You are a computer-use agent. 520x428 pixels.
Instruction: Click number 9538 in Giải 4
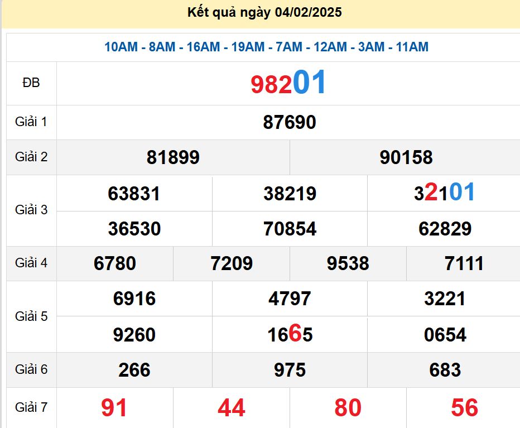coord(347,263)
